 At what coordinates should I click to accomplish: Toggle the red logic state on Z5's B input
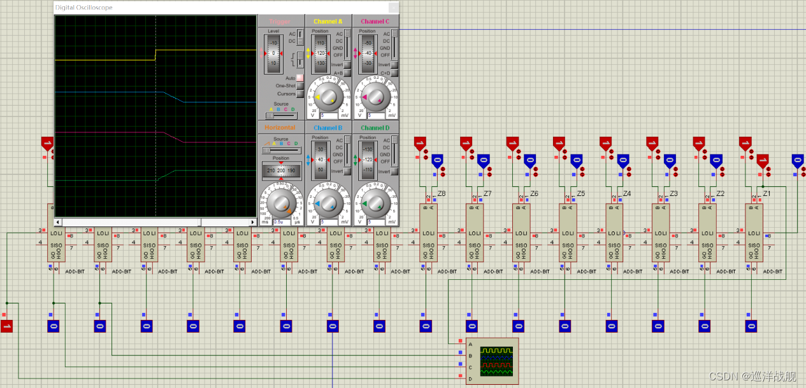coord(559,143)
